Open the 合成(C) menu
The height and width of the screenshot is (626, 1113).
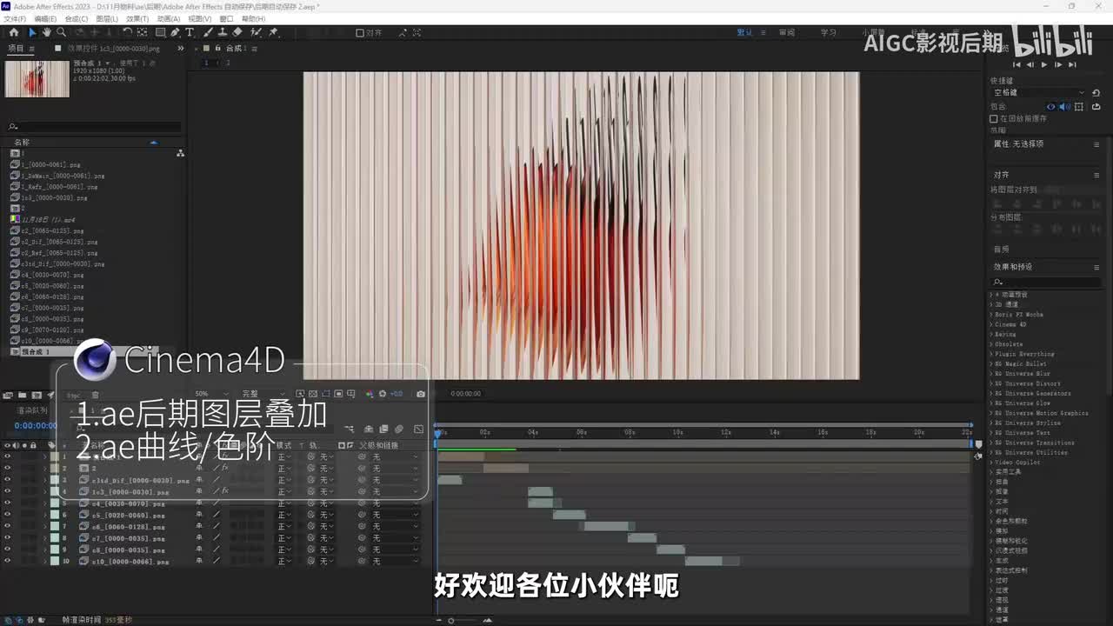tap(77, 18)
